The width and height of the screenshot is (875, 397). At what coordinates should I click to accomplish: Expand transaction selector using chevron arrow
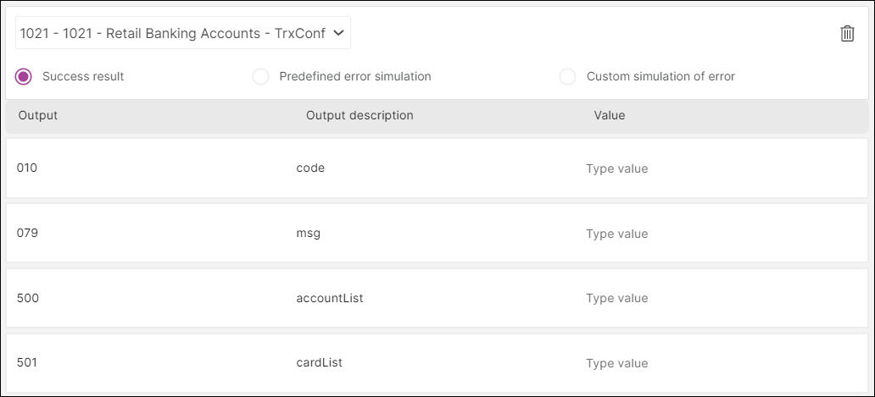[337, 33]
